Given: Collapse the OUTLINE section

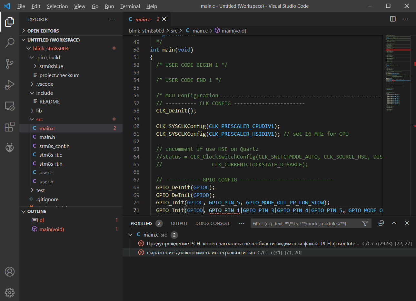Looking at the screenshot, I should pyautogui.click(x=37, y=211).
